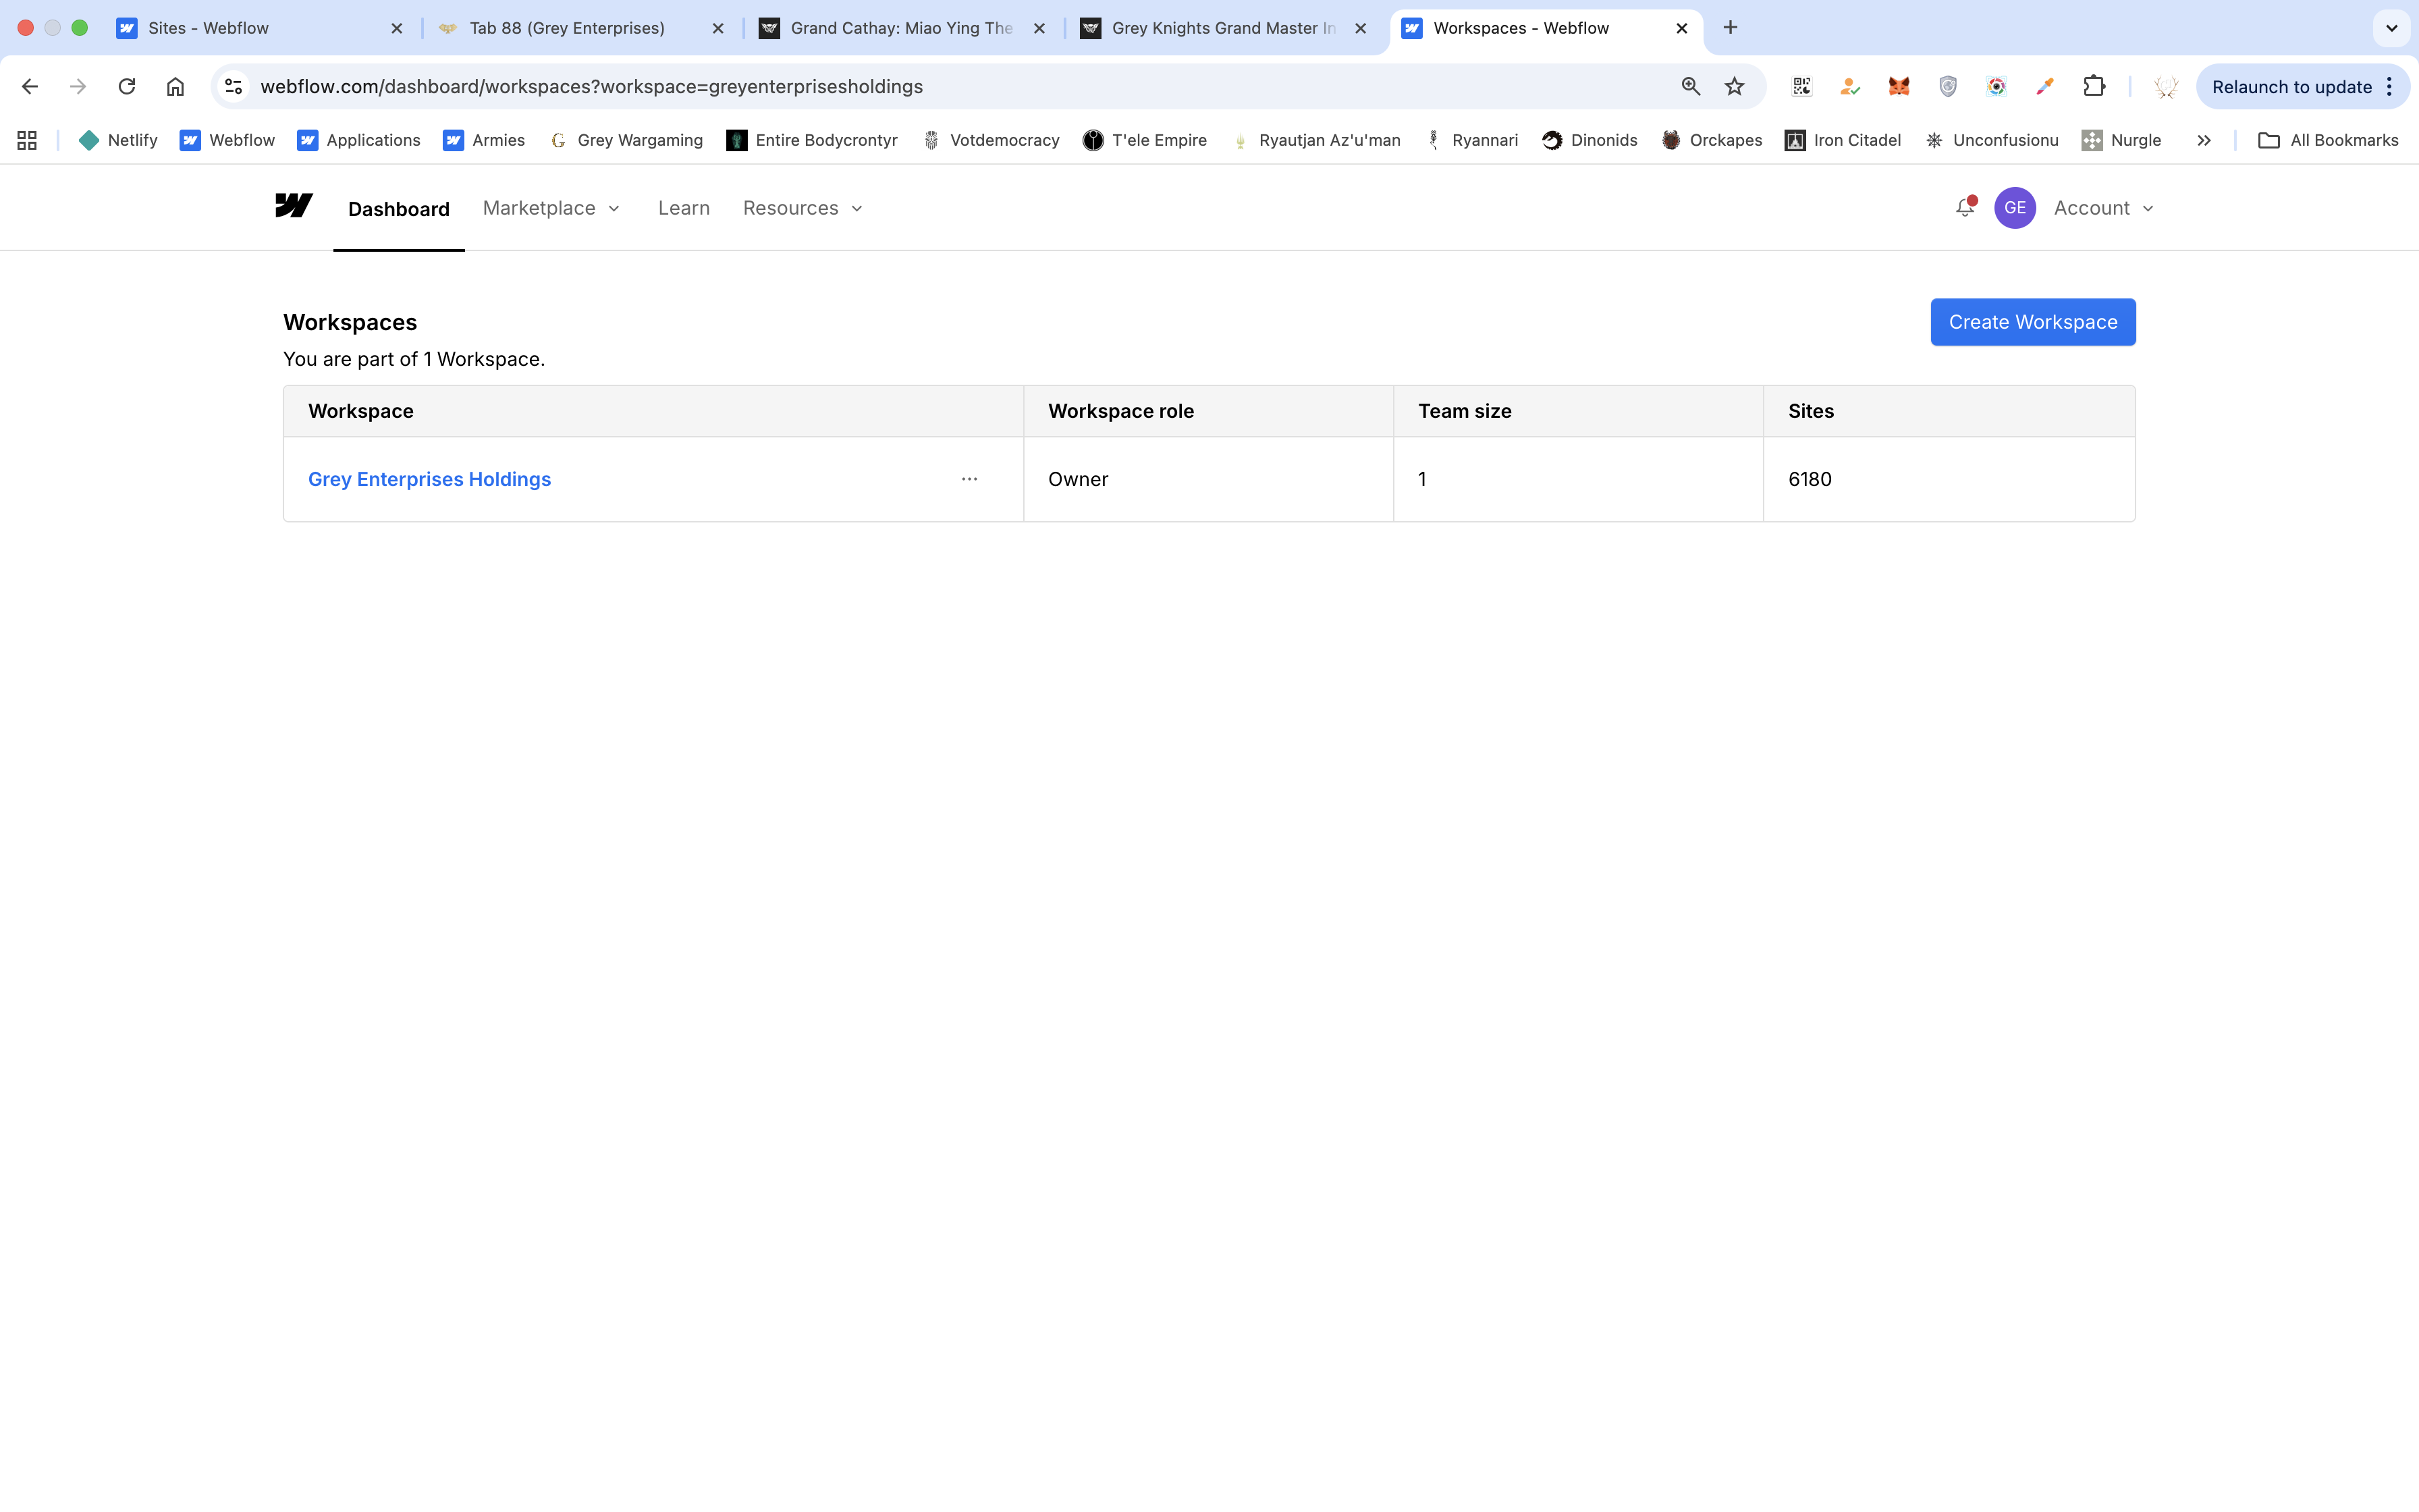Viewport: 2419px width, 1512px height.
Task: Open the notifications bell
Action: 1964,207
